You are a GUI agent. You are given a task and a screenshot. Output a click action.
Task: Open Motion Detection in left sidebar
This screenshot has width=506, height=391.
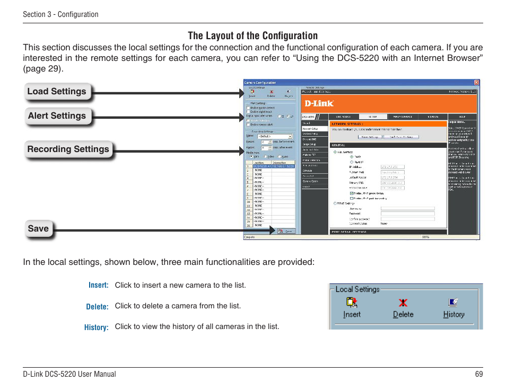tap(315, 160)
